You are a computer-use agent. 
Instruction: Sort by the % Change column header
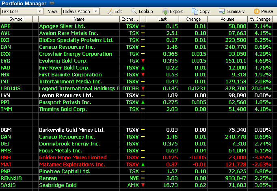tap(260, 19)
